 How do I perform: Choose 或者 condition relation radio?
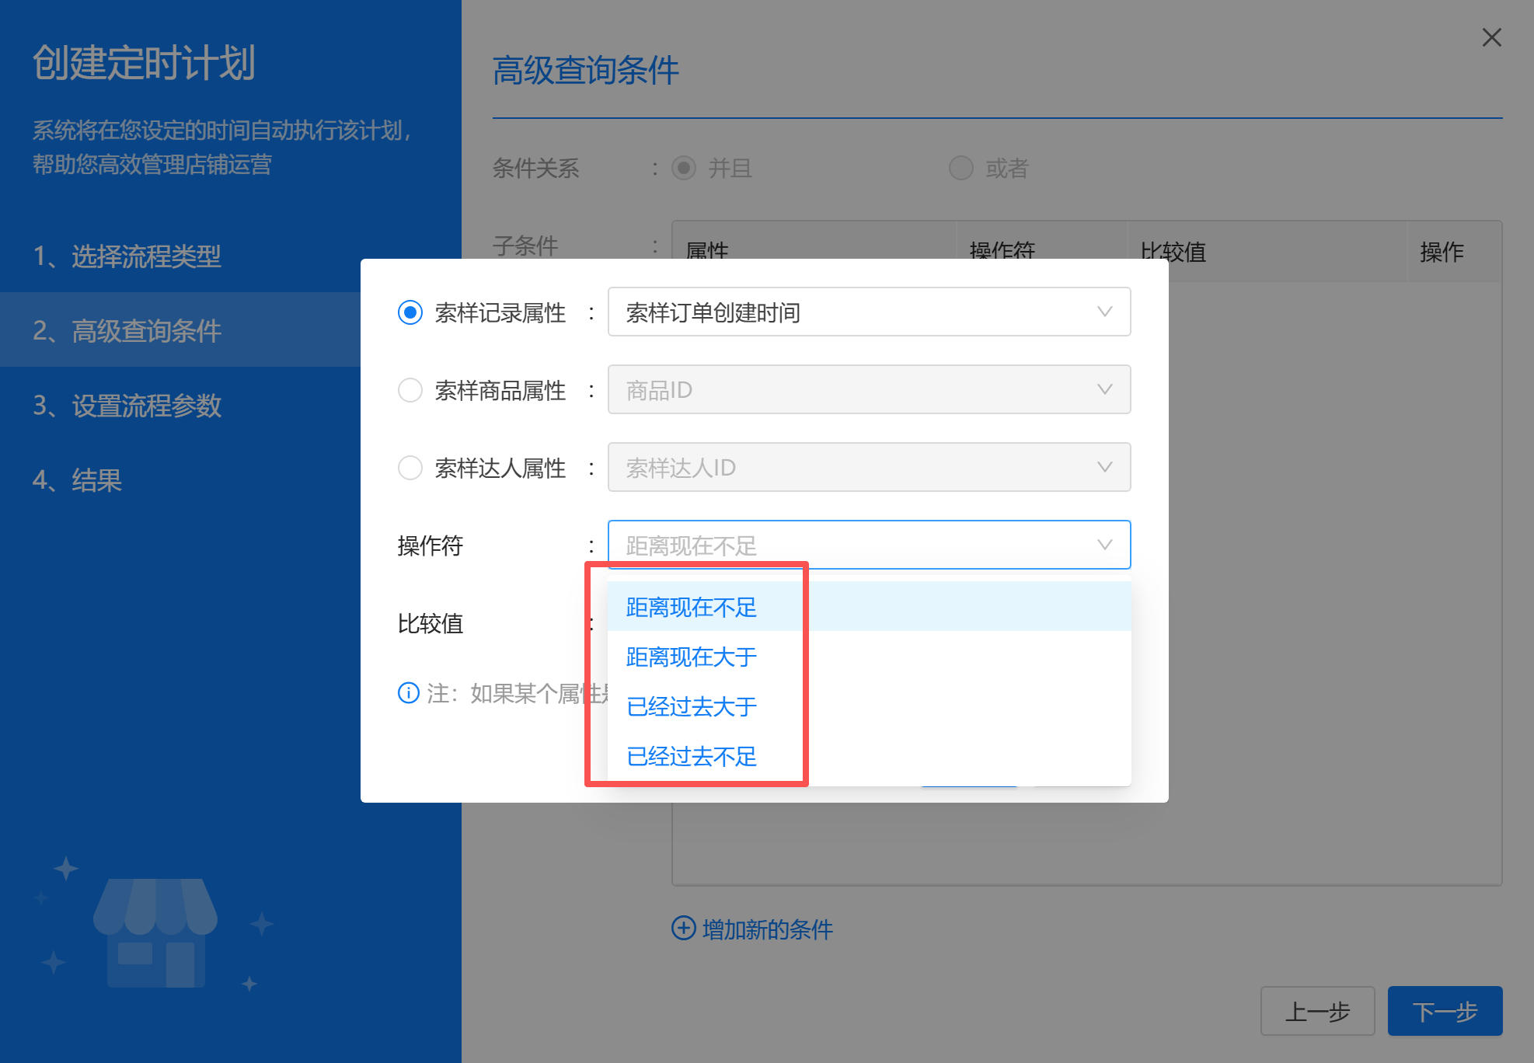pos(960,168)
